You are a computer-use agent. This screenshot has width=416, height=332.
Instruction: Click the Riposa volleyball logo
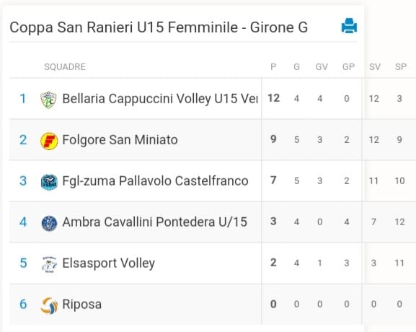49,305
